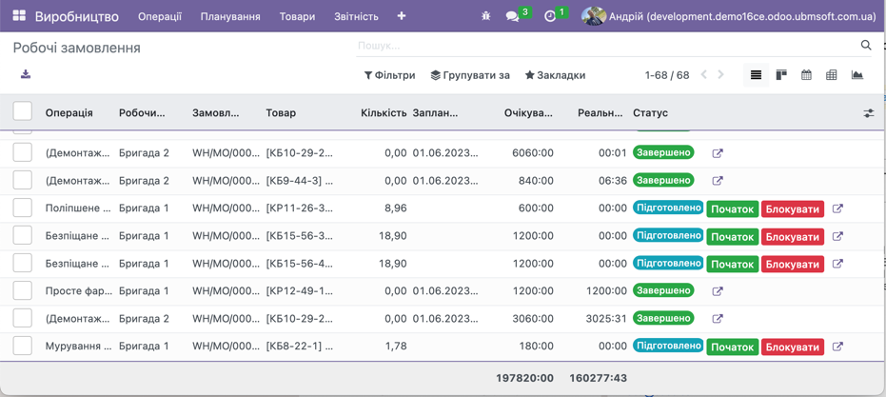Open the activities clock icon
This screenshot has width=886, height=397.
point(550,16)
